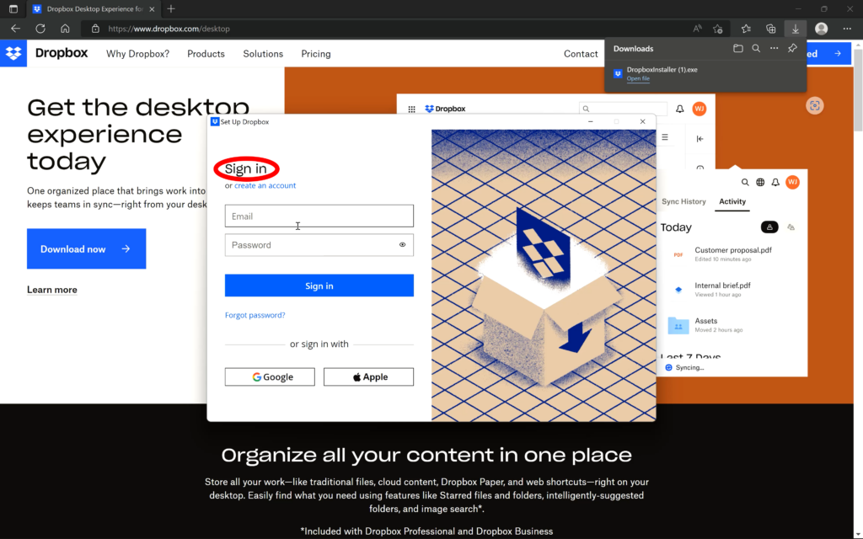This screenshot has width=863, height=539.
Task: View site information lock icon
Action: click(x=95, y=29)
